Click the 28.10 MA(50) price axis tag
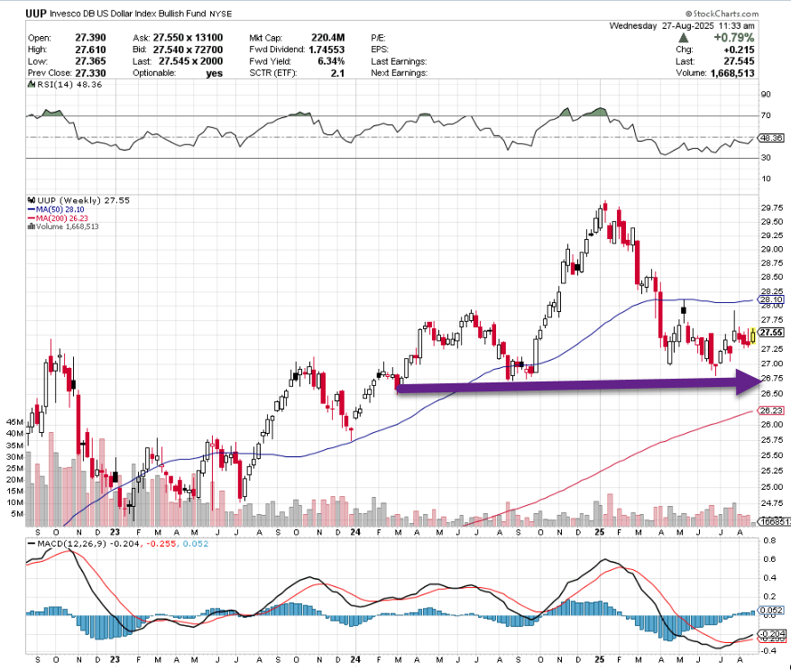The image size is (791, 671). 771,299
